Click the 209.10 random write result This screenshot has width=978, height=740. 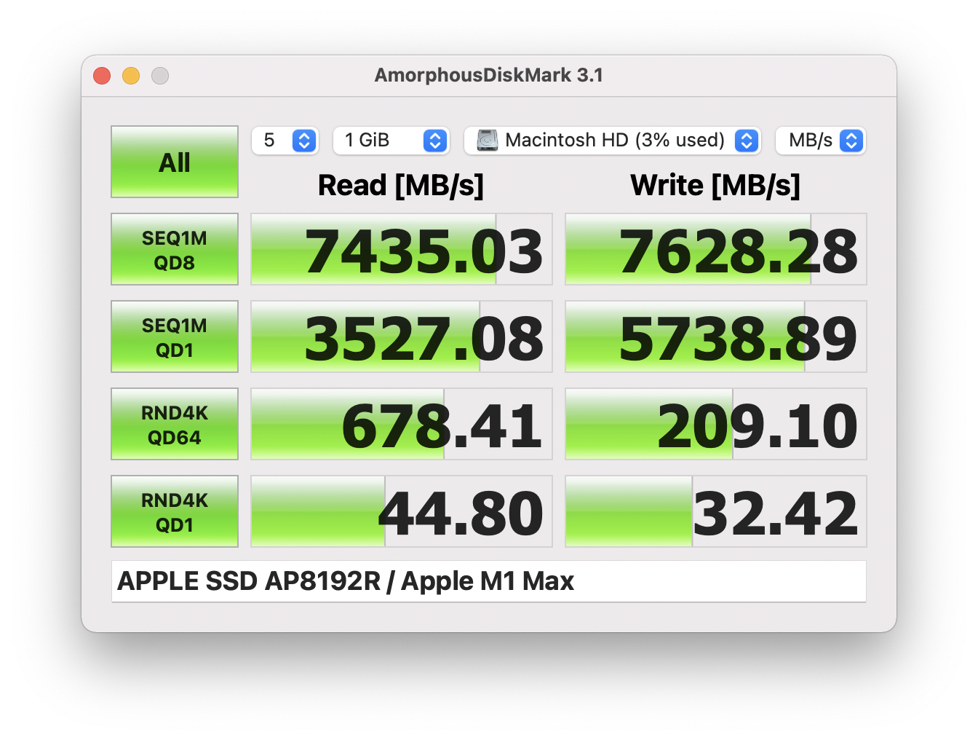pyautogui.click(x=716, y=424)
